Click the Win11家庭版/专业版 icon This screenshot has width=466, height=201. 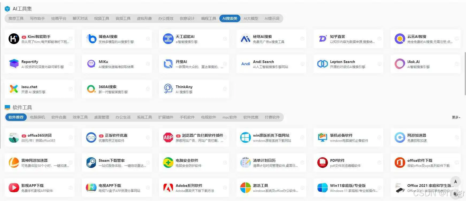coord(323,188)
